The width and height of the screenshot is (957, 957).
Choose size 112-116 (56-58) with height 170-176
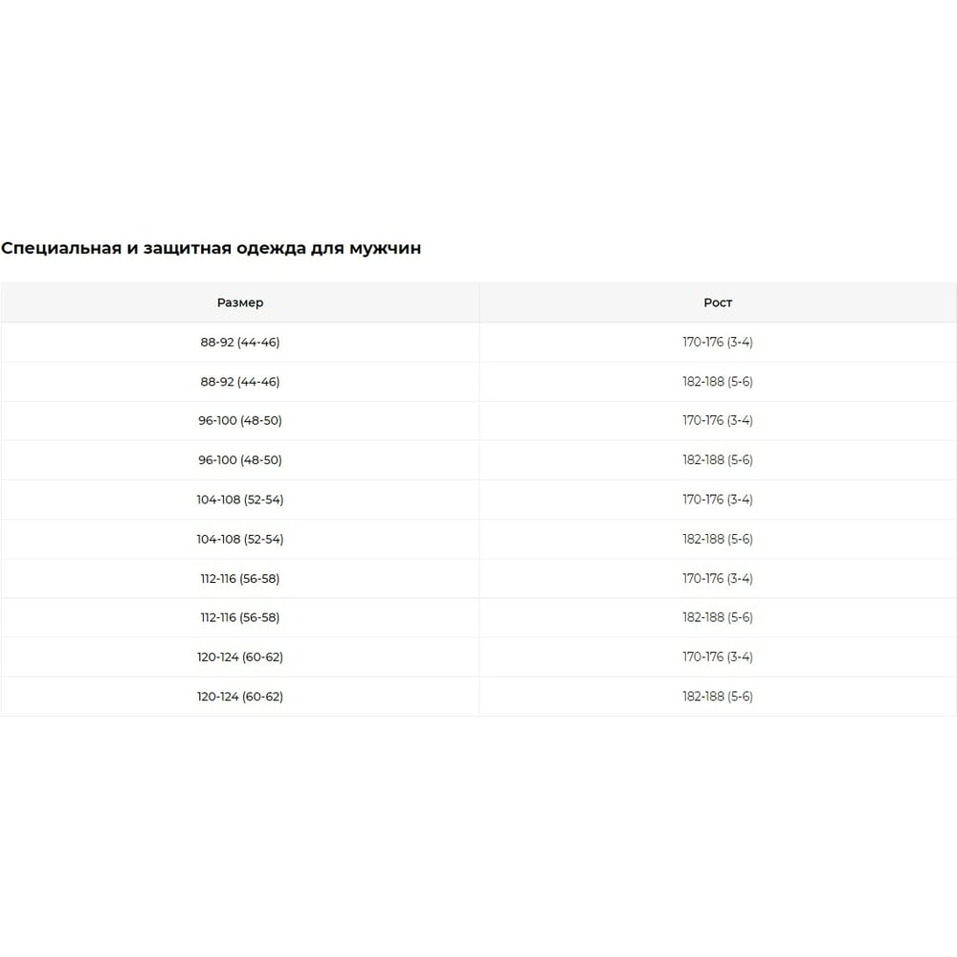(239, 579)
